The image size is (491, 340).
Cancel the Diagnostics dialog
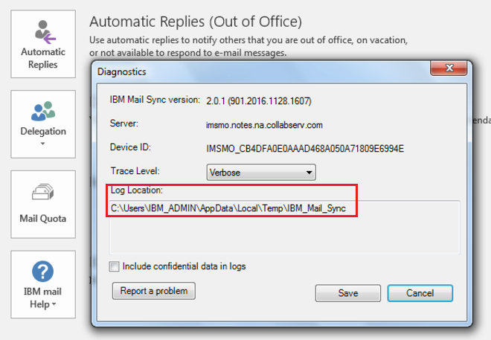pos(420,293)
